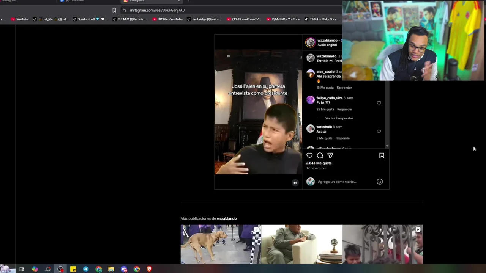Click the 12 de octubre post date
This screenshot has width=486, height=273.
click(316, 168)
